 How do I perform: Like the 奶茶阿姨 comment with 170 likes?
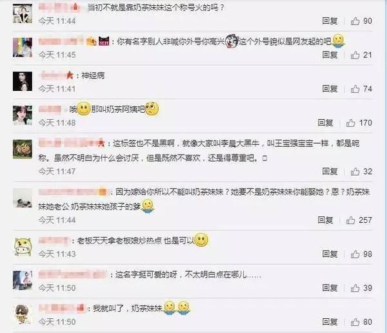click(350, 123)
